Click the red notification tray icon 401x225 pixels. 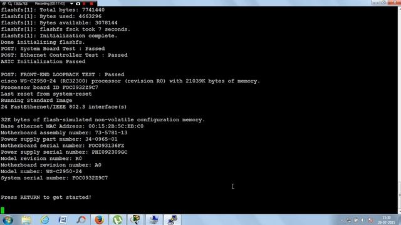tap(370, 220)
